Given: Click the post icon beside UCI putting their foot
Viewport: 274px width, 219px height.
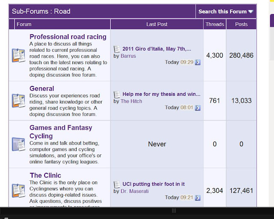Looking at the screenshot, I should pyautogui.click(x=117, y=184).
